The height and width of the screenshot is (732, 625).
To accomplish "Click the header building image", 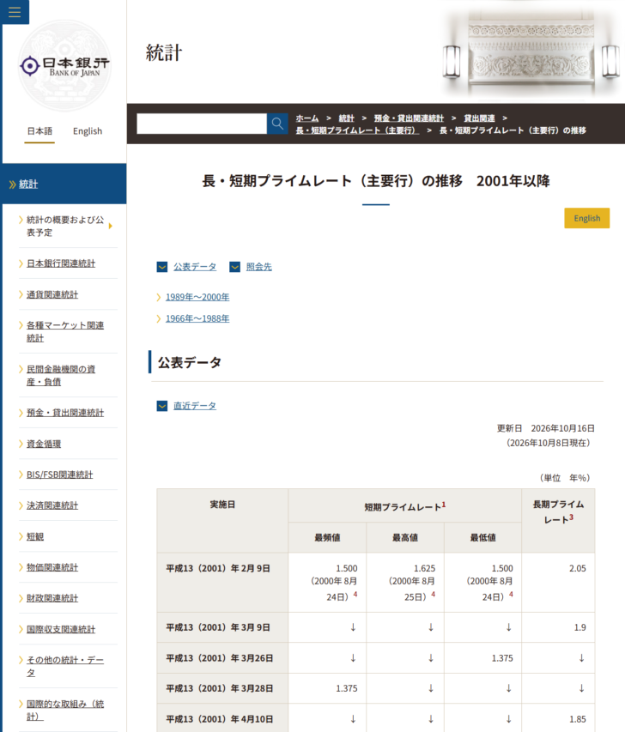I will coord(531,50).
